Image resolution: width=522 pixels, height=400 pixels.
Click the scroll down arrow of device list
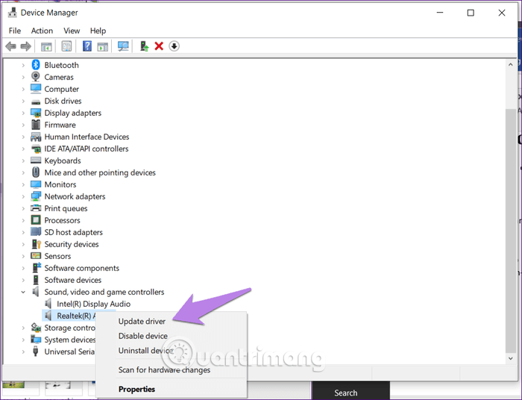point(510,358)
